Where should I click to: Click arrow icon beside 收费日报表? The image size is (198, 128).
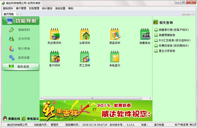click(x=156, y=46)
